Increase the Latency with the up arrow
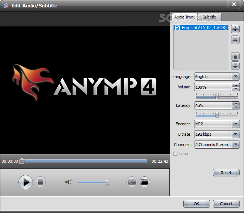The image size is (244, 213). [236, 104]
